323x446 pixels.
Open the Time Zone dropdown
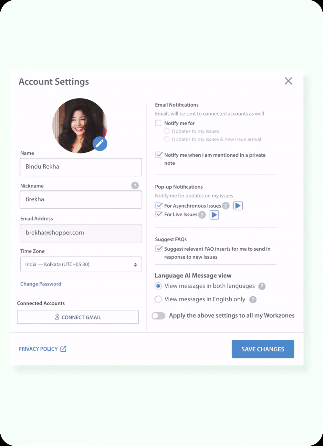[81, 264]
